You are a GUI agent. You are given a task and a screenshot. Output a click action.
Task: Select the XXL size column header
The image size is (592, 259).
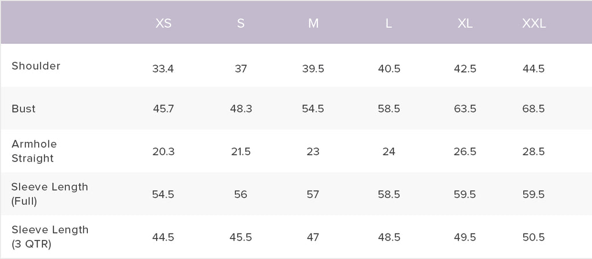(534, 24)
